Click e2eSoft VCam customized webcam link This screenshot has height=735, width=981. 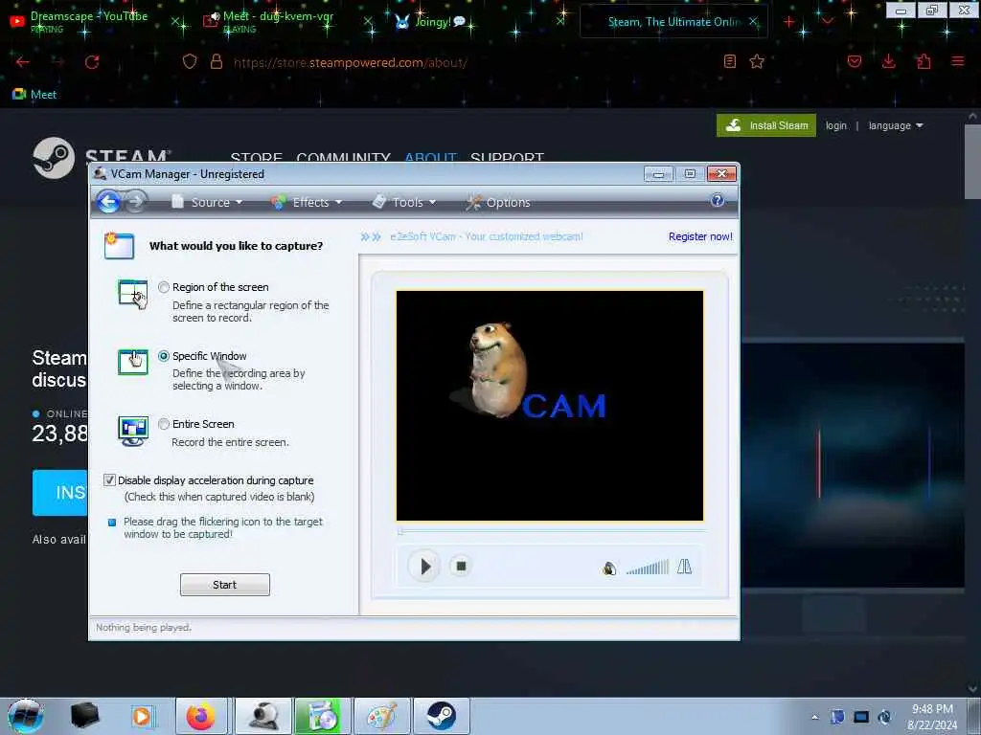pyautogui.click(x=486, y=236)
